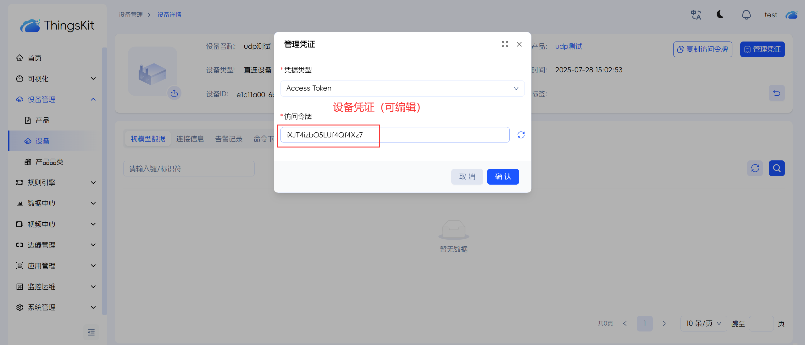Click the device image upload icon
Screen dimensions: 805x345
(174, 93)
